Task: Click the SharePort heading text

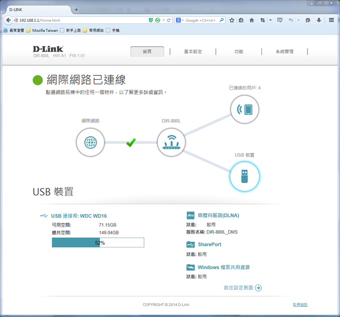Action: pos(209,244)
